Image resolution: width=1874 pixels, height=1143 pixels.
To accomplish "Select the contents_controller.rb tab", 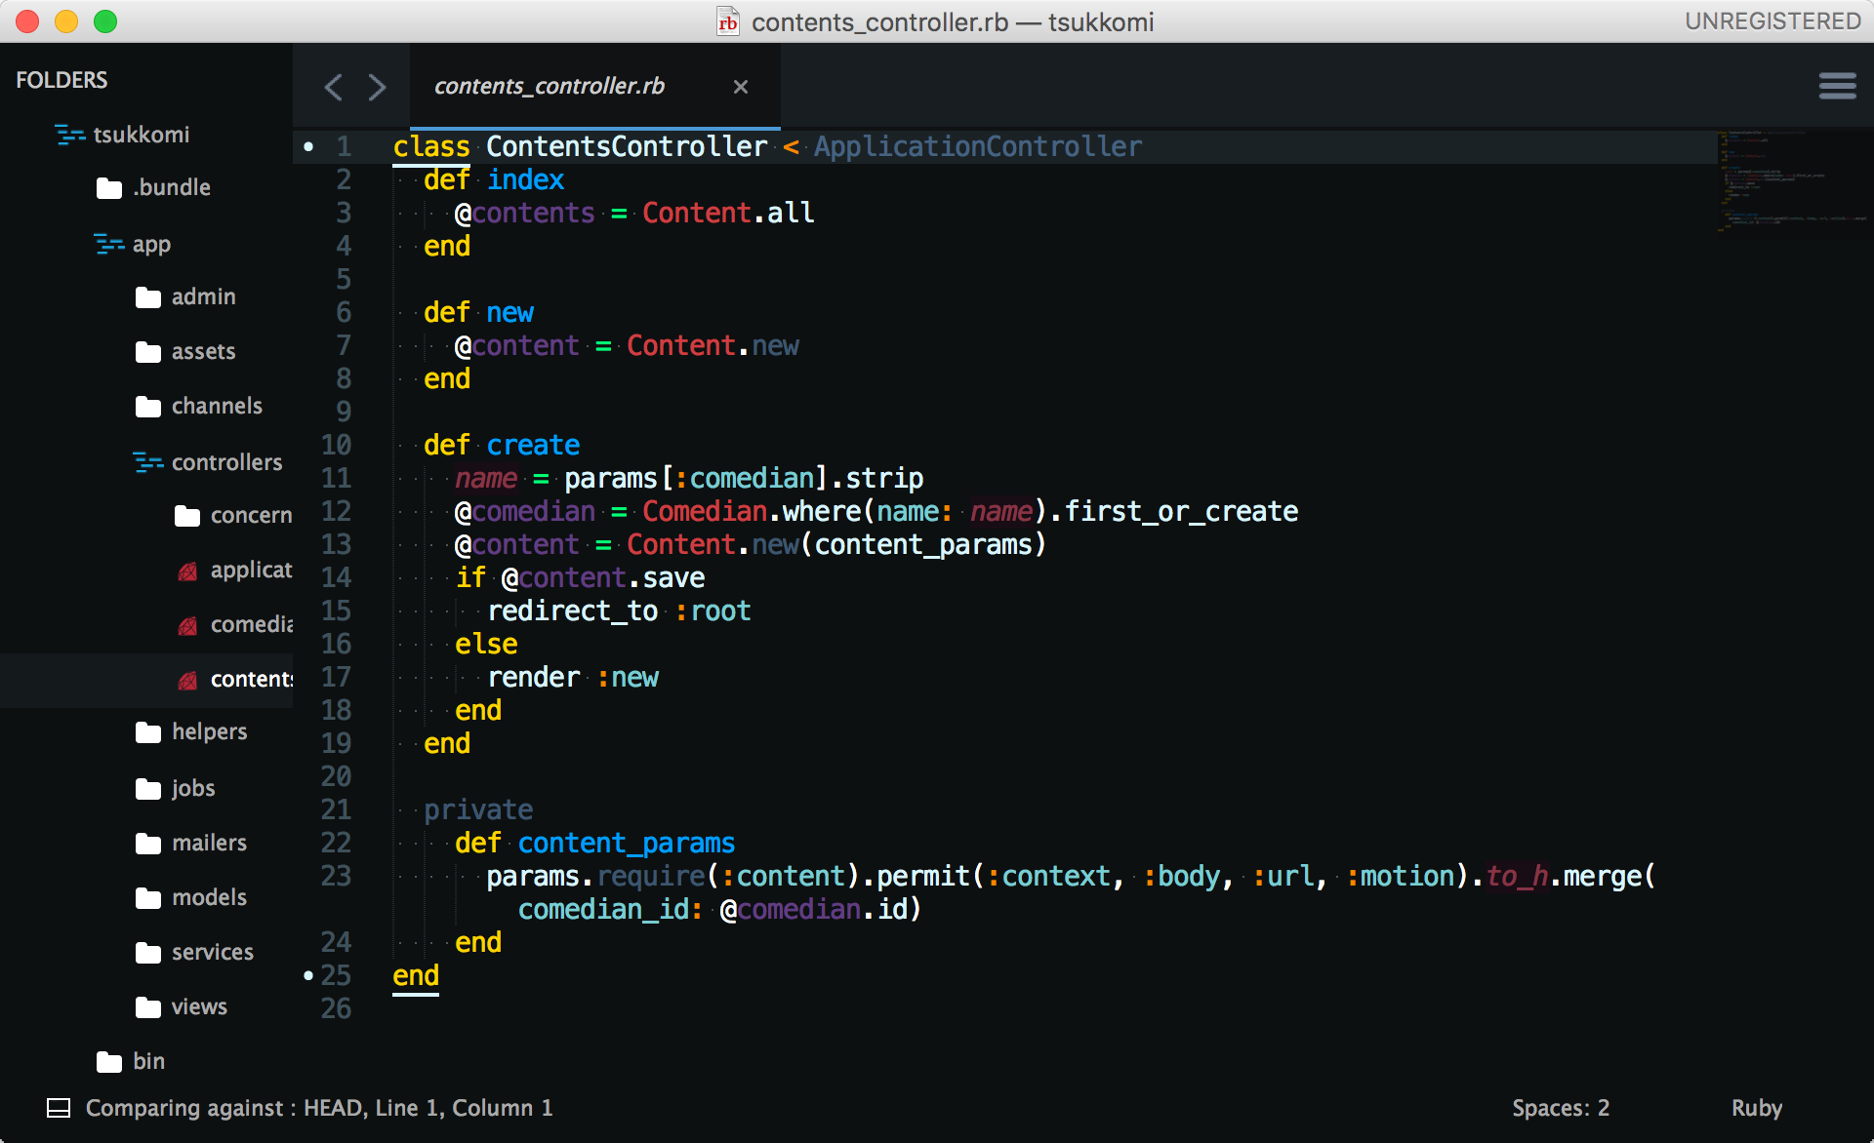I will point(551,87).
